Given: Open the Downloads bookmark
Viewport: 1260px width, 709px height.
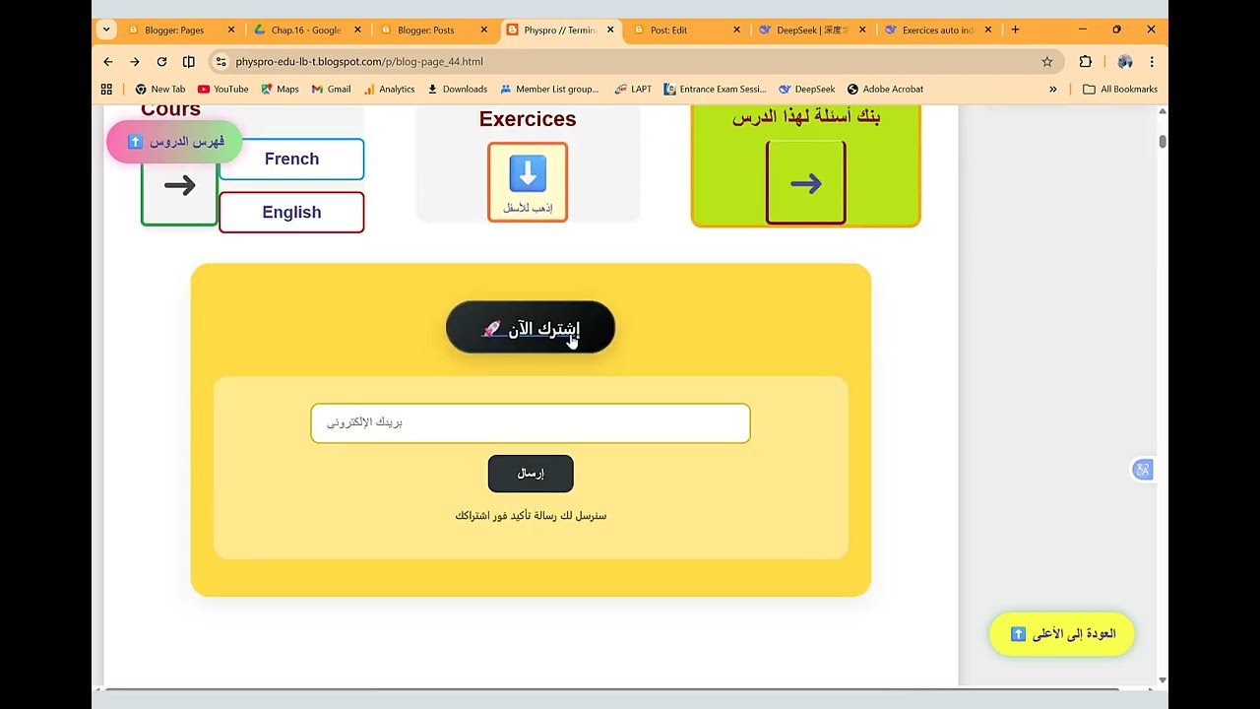Looking at the screenshot, I should coord(458,89).
